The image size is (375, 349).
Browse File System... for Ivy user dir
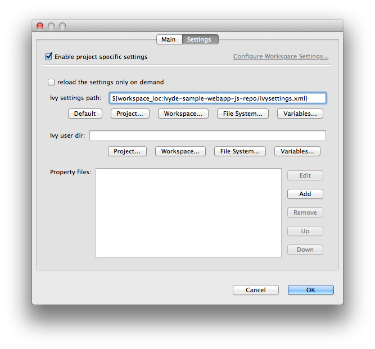[x=240, y=151]
